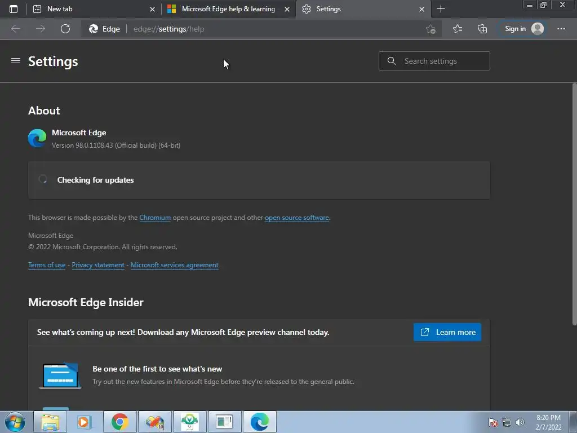Screen dimensions: 577x433
Task: Click the laptop illustration beside Be one of the first
Action: [x=60, y=375]
